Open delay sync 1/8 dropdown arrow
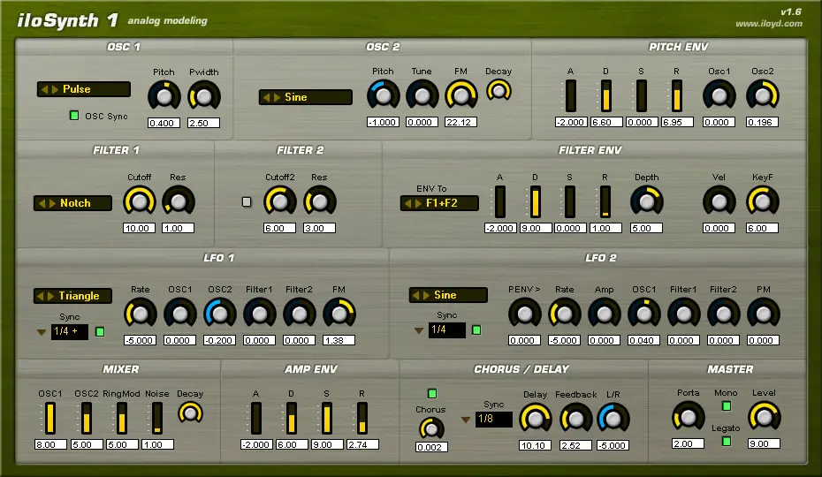Image resolution: width=822 pixels, height=477 pixels. [x=466, y=420]
